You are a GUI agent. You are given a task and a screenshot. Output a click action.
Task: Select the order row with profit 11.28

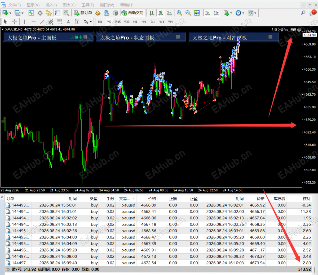[x=158, y=212]
